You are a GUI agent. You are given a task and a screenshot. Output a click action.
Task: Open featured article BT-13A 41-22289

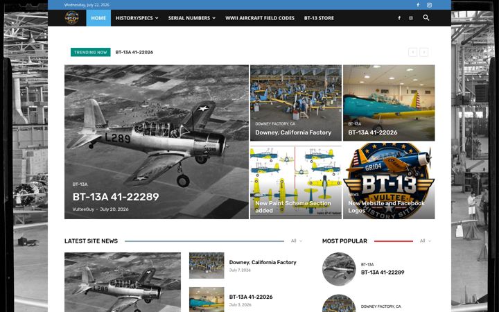(116, 197)
